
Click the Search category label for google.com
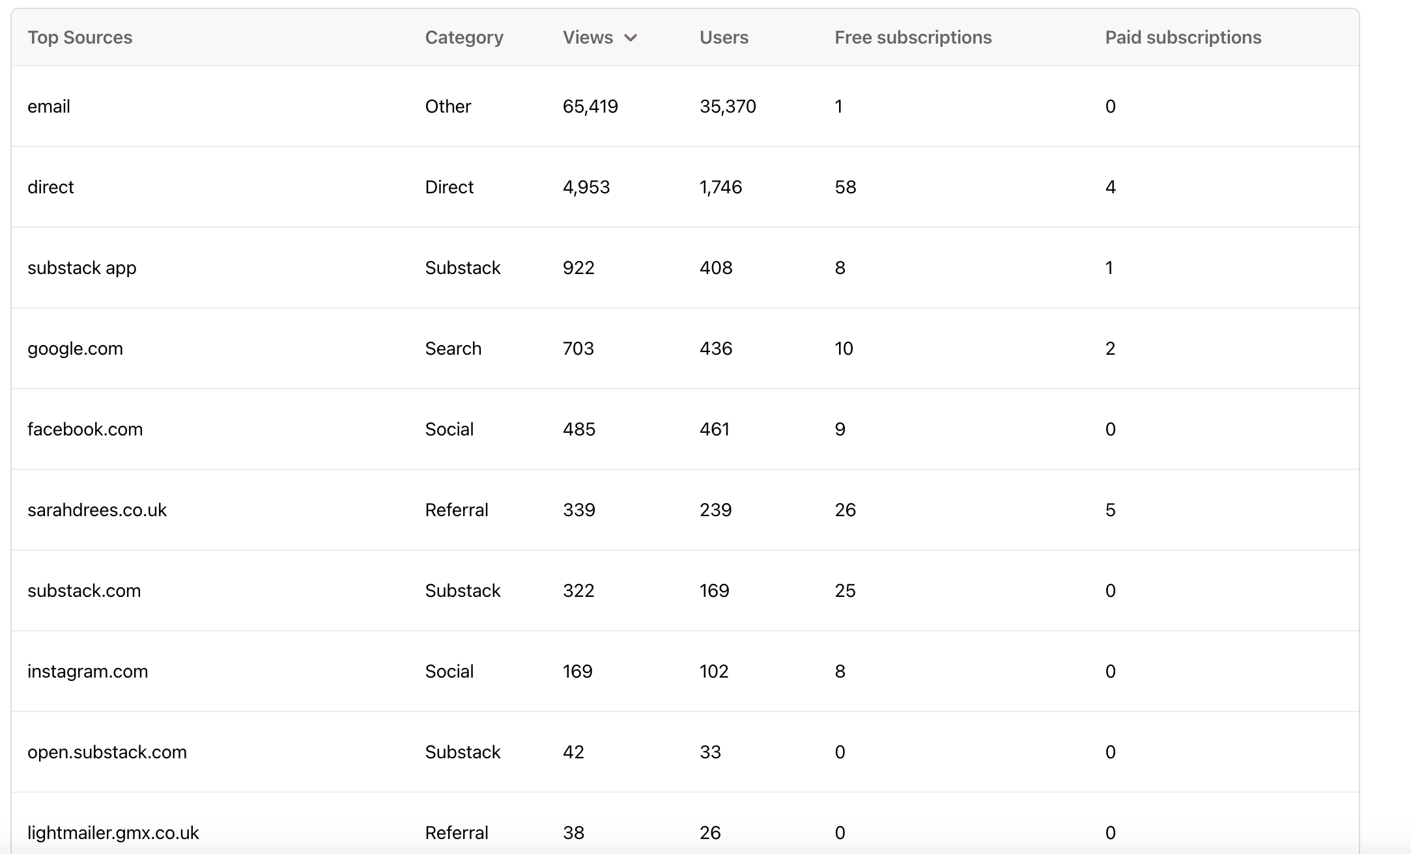(x=453, y=348)
